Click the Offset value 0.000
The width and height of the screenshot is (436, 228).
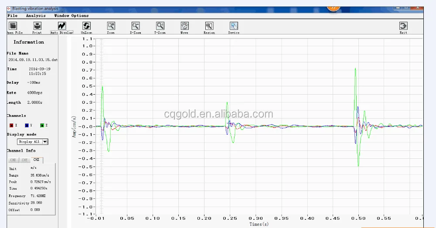coord(35,210)
